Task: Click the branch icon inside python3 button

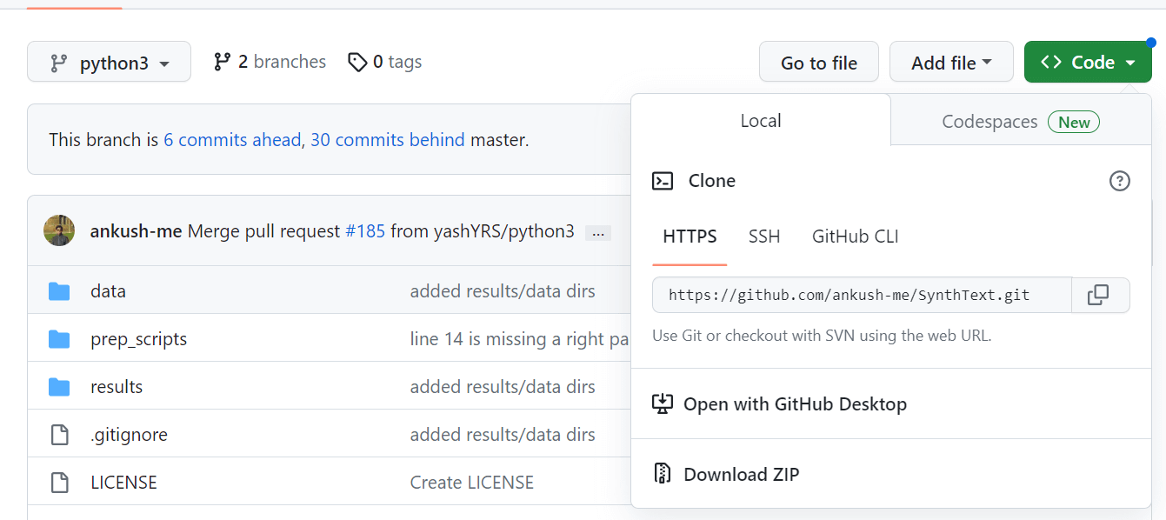Action: 58,63
